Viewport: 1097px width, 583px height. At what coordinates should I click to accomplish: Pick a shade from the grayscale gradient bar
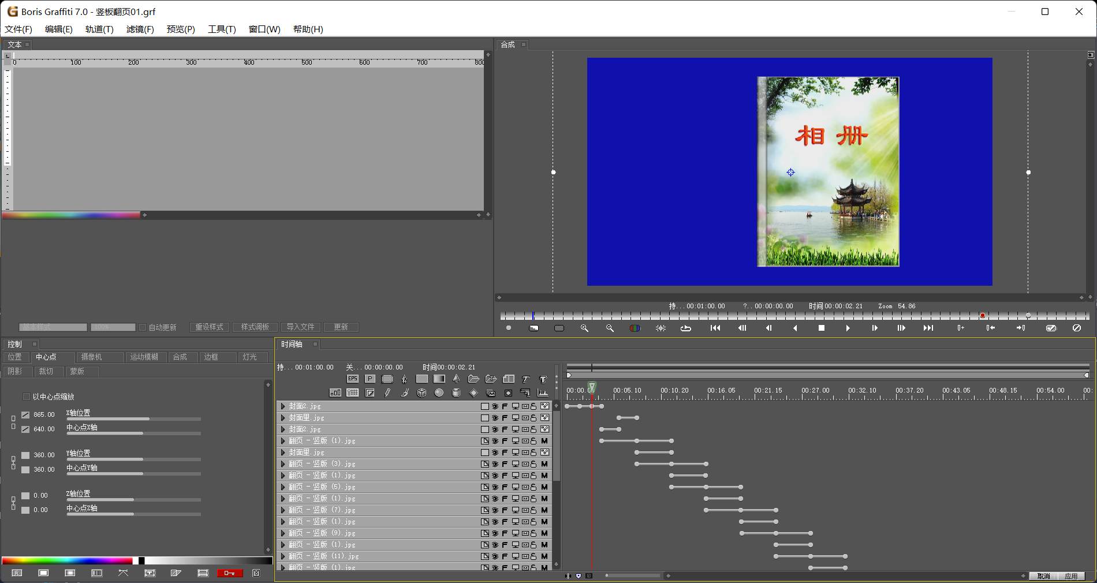pyautogui.click(x=208, y=560)
